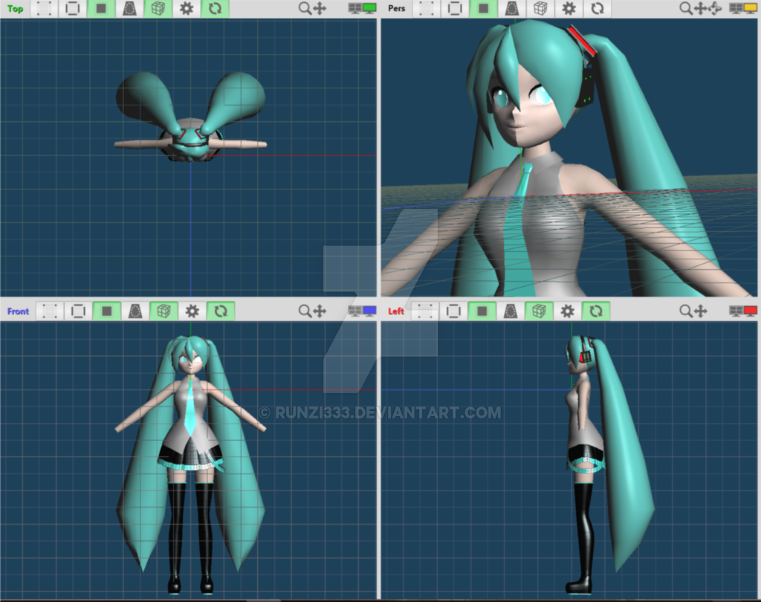Click monitor layout icon in Pers view
Screen dimensions: 761x602
tap(736, 8)
